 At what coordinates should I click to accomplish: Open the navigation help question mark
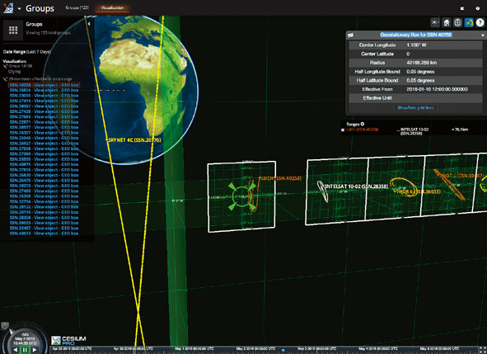click(480, 22)
